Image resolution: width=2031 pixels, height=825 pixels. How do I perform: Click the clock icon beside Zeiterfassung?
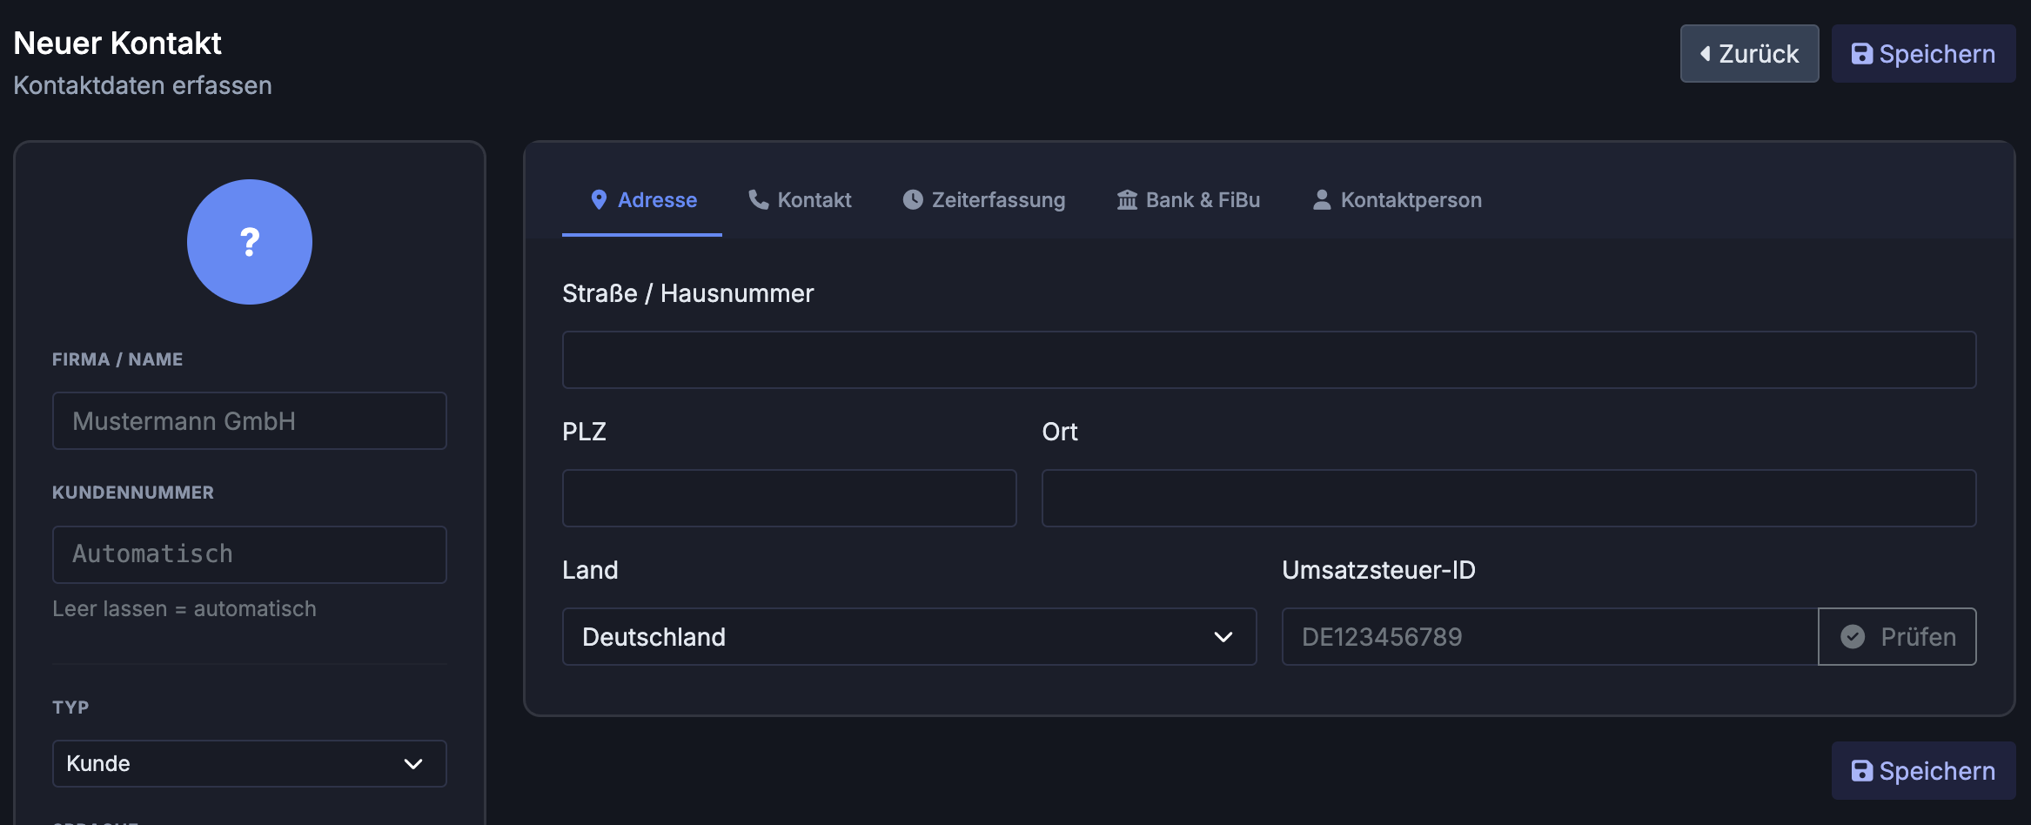tap(911, 199)
